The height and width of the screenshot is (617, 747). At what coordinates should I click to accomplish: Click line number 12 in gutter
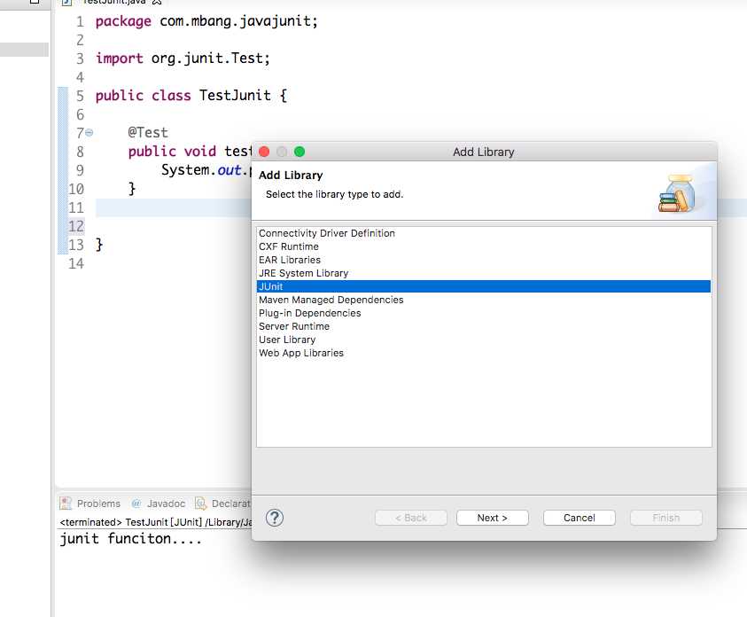tap(75, 226)
